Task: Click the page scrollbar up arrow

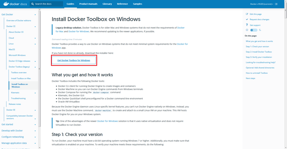Action: (286, 1)
